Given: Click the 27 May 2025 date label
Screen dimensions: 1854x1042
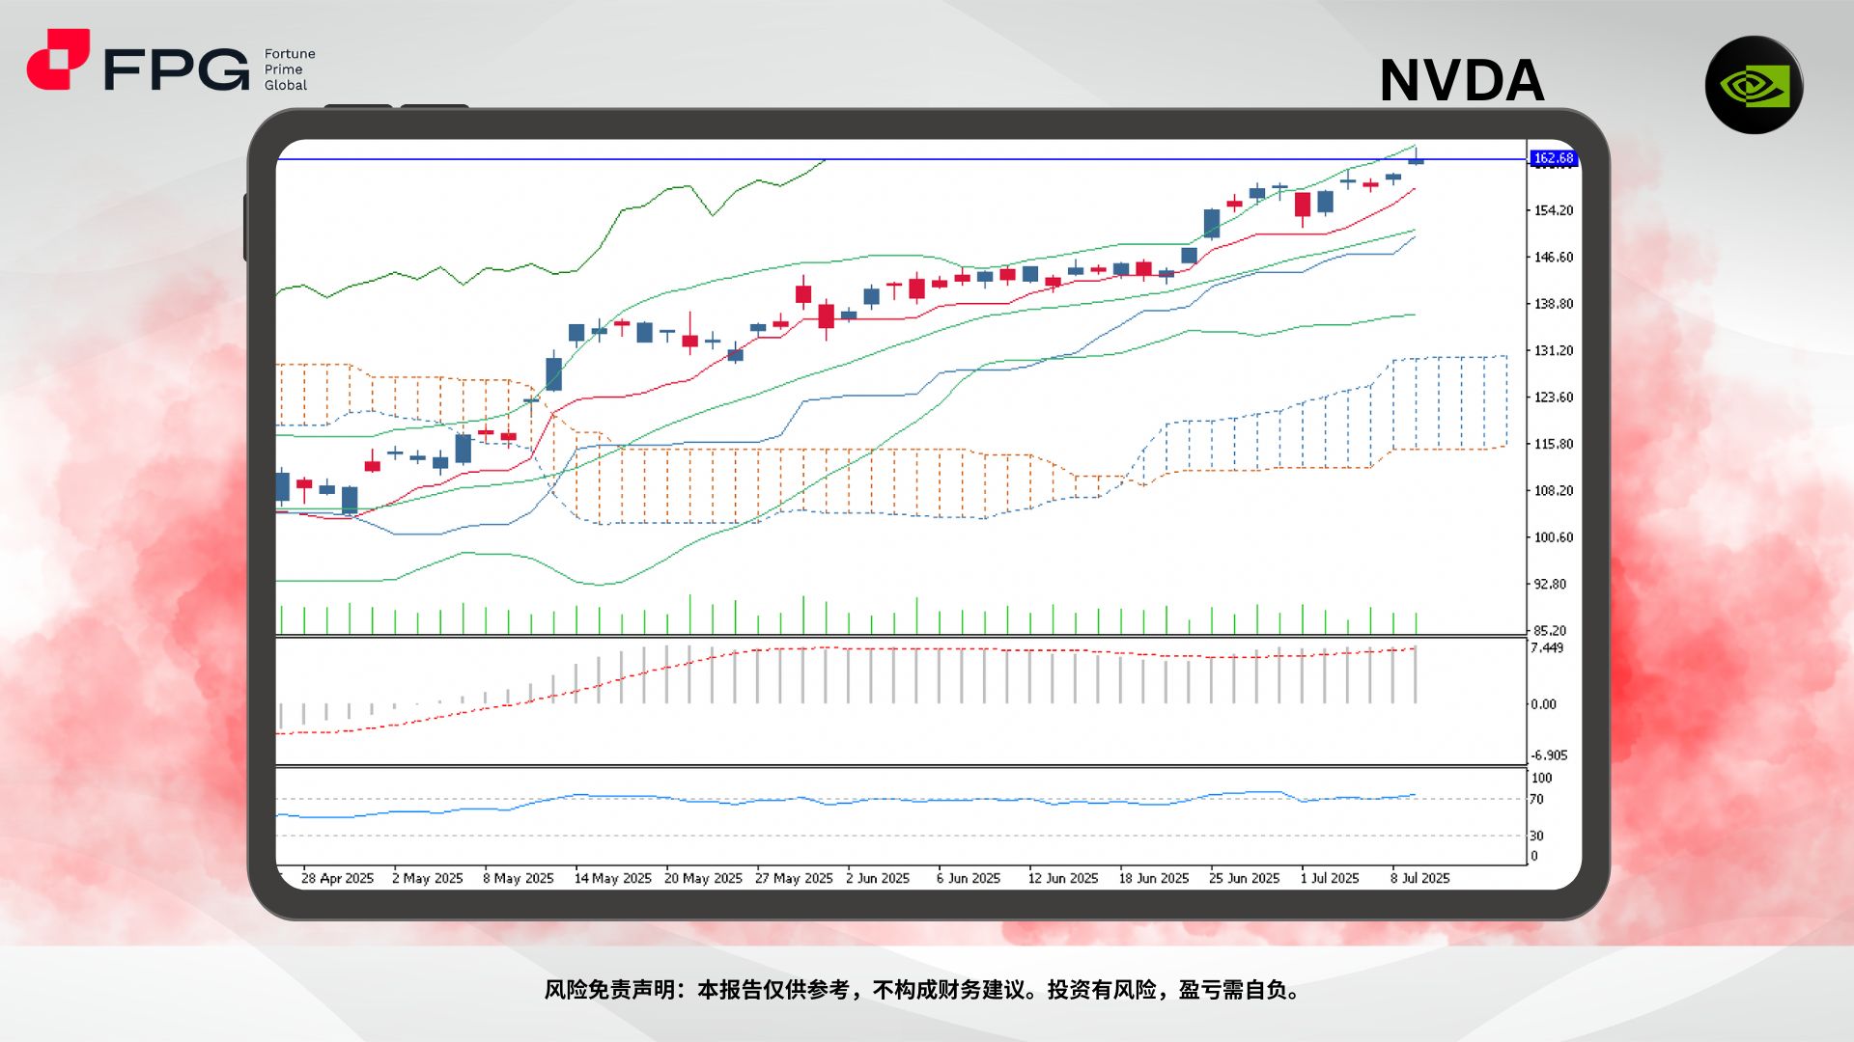Looking at the screenshot, I should pyautogui.click(x=794, y=879).
